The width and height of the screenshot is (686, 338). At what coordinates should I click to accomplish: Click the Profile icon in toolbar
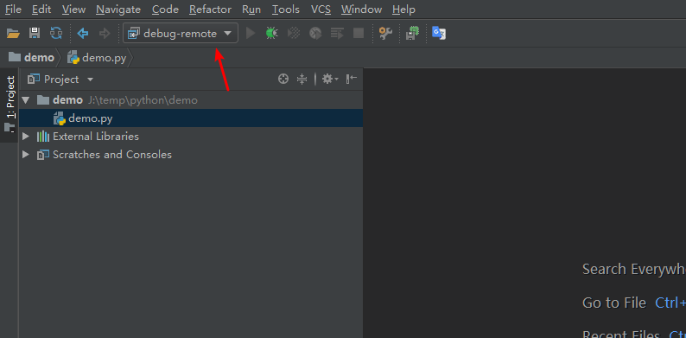315,33
